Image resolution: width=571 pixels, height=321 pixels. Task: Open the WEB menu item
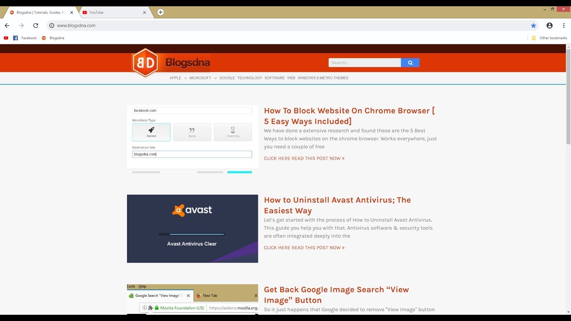291,78
